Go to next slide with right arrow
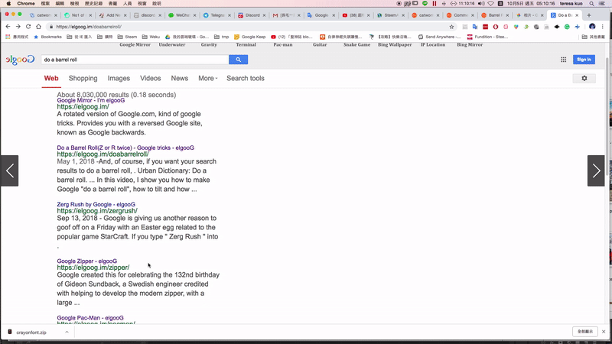 point(596,170)
